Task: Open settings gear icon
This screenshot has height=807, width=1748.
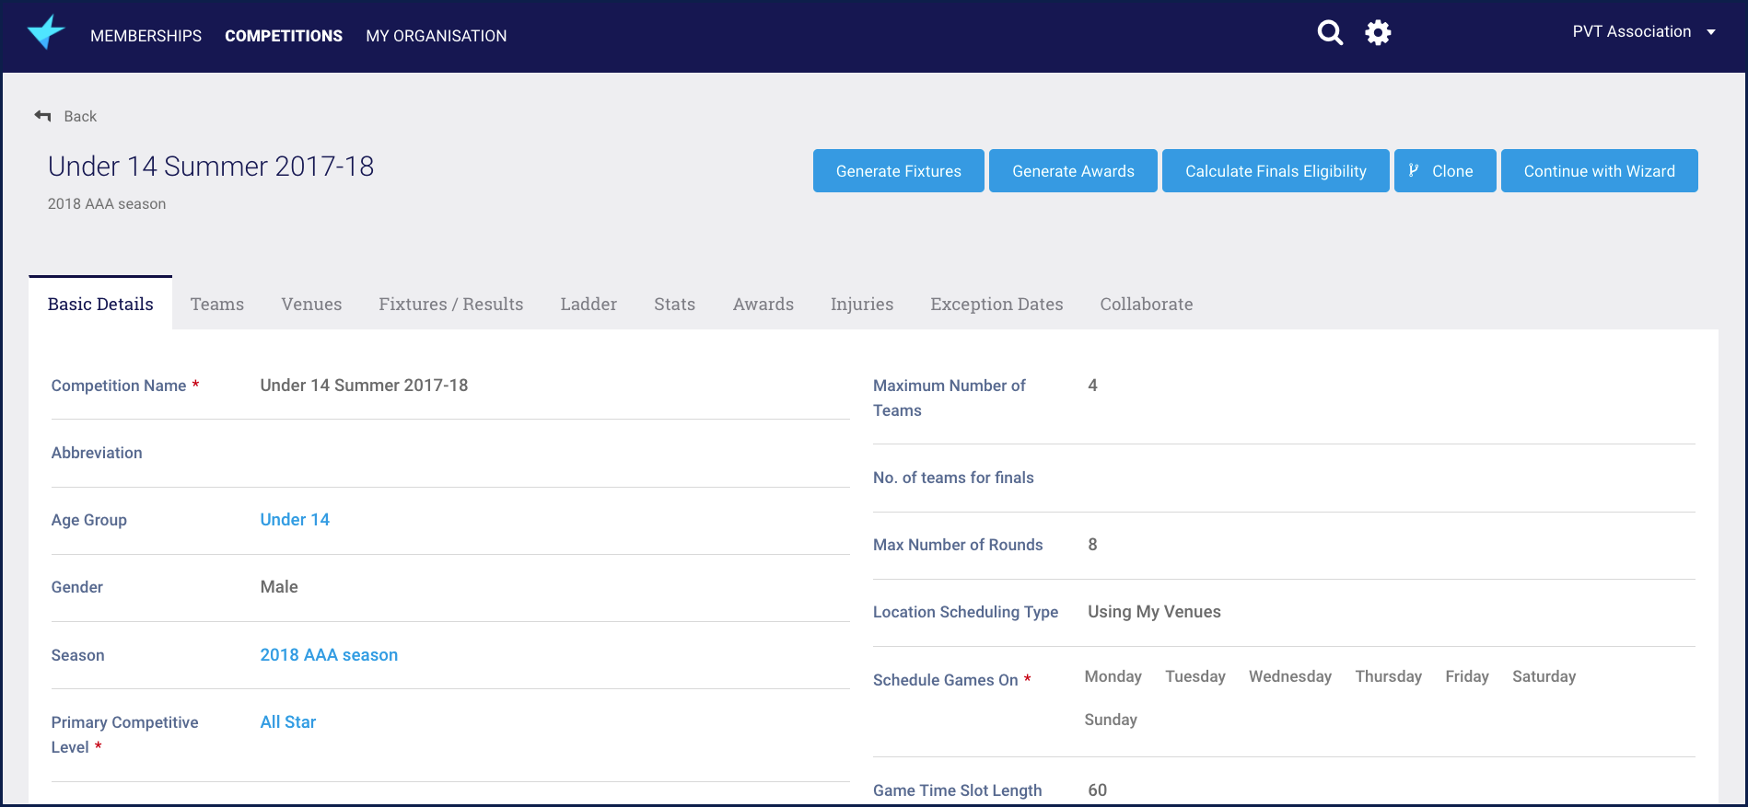Action: tap(1378, 33)
